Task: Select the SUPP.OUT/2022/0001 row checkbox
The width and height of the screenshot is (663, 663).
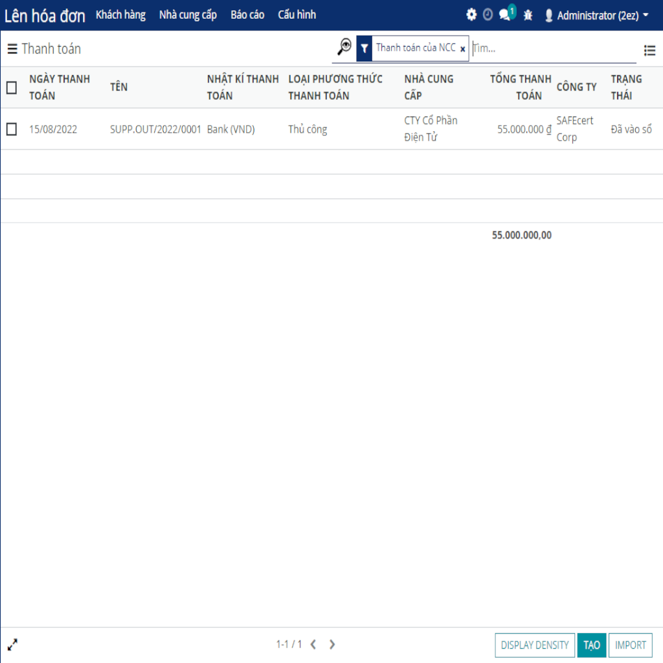Action: [x=12, y=129]
